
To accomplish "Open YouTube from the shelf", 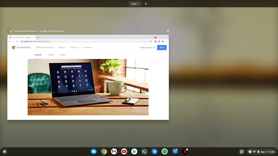I will click(124, 151).
